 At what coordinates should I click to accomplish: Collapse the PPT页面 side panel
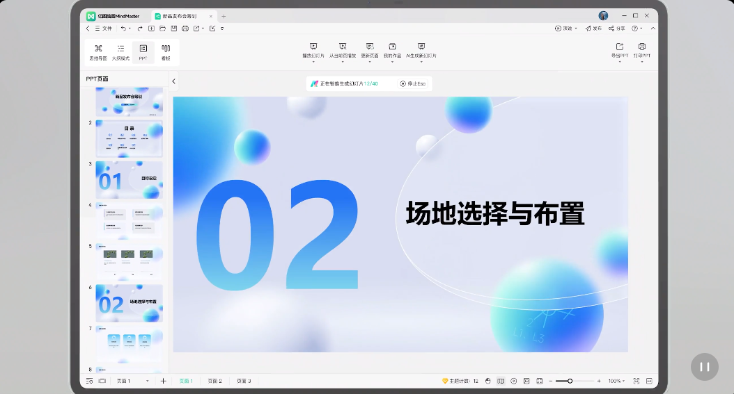173,81
